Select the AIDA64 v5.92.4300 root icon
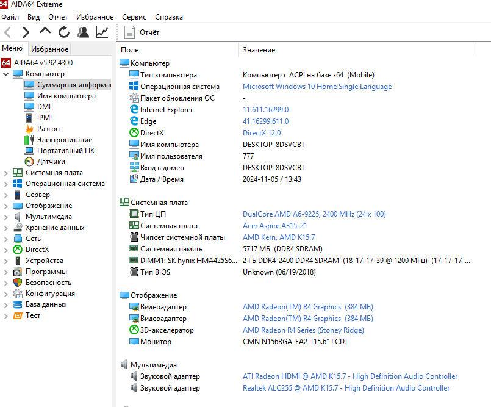The height and width of the screenshot is (407, 491). [x=6, y=63]
